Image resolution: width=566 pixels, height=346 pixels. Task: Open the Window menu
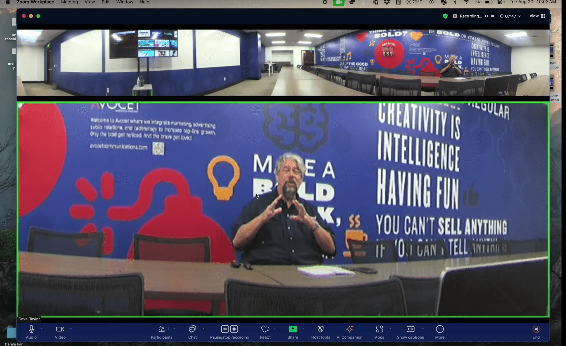[x=125, y=2]
